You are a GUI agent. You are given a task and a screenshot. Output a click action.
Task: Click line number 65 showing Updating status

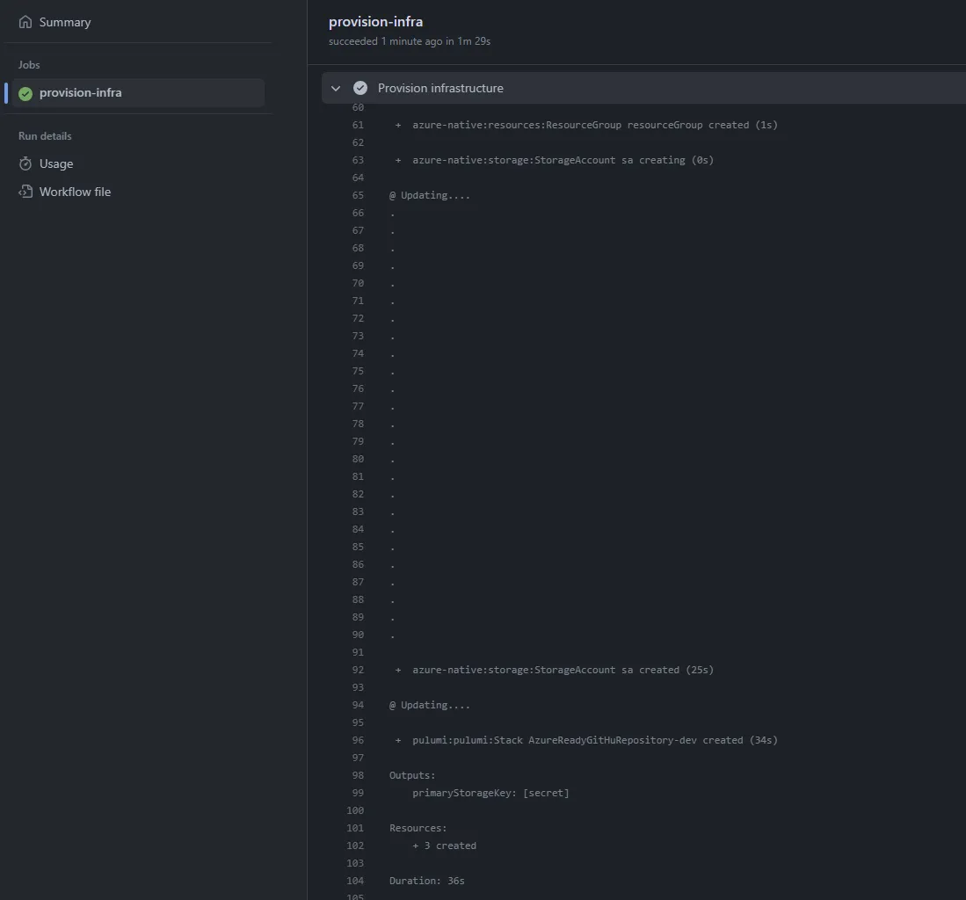pyautogui.click(x=357, y=195)
